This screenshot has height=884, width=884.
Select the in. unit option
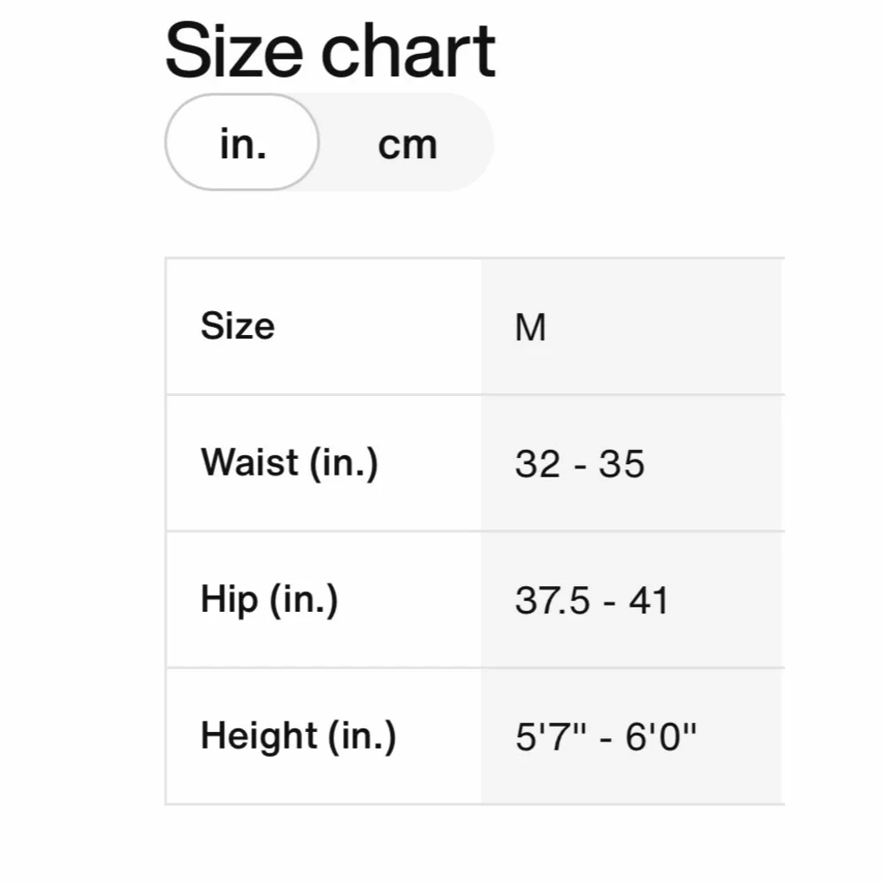pos(243,143)
